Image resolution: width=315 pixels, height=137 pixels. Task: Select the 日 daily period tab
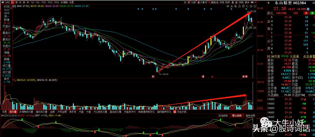coord(13,2)
